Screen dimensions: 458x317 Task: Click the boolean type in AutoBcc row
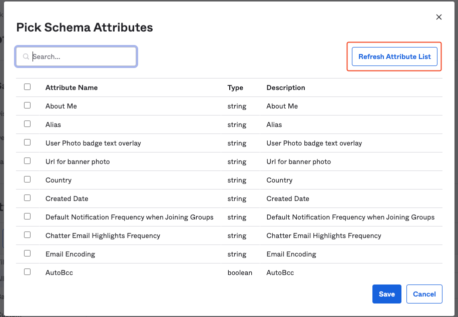click(240, 272)
